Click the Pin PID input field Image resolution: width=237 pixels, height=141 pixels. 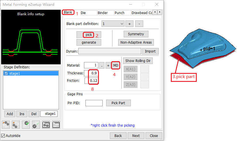[94, 103]
